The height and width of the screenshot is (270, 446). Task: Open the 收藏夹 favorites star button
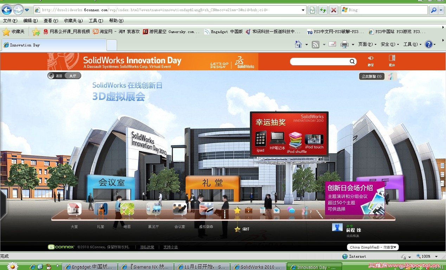click(x=14, y=32)
